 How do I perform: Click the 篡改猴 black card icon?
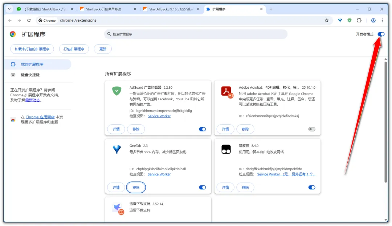click(x=226, y=150)
